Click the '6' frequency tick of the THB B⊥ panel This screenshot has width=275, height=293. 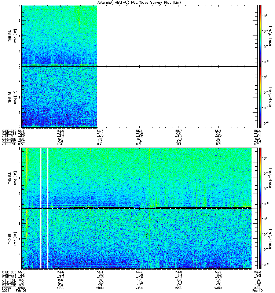pos(19,21)
